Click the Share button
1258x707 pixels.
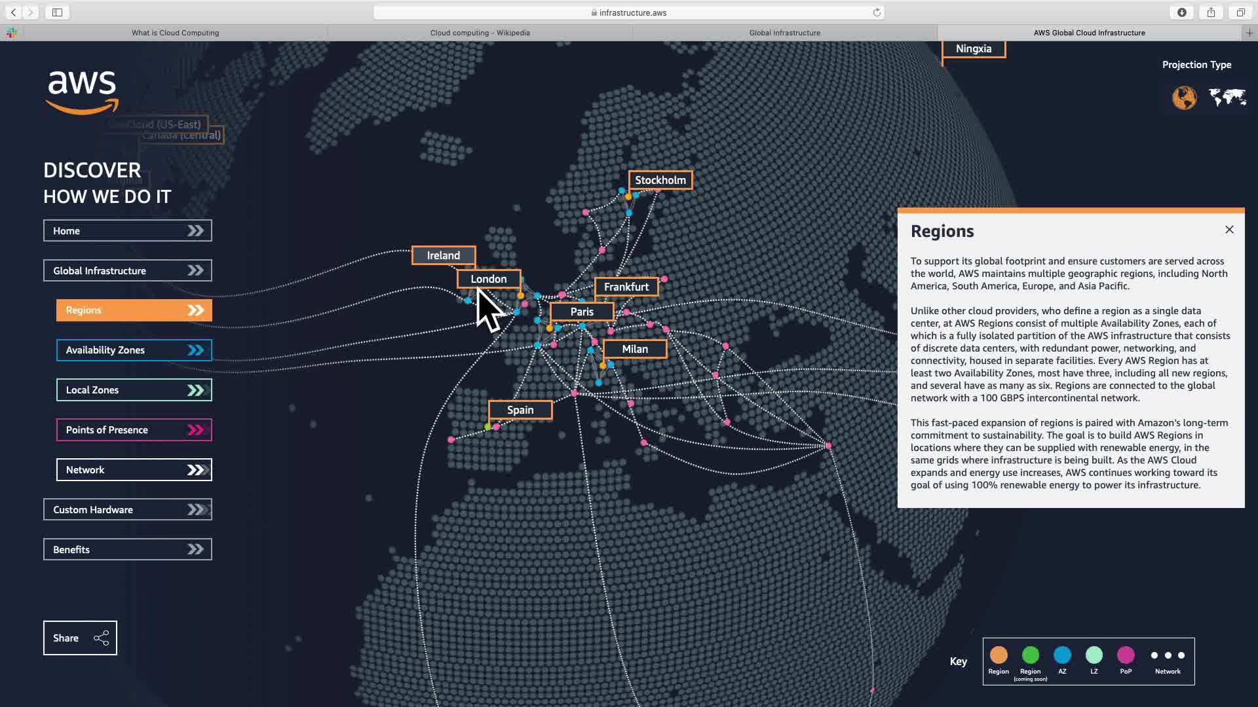(x=80, y=638)
